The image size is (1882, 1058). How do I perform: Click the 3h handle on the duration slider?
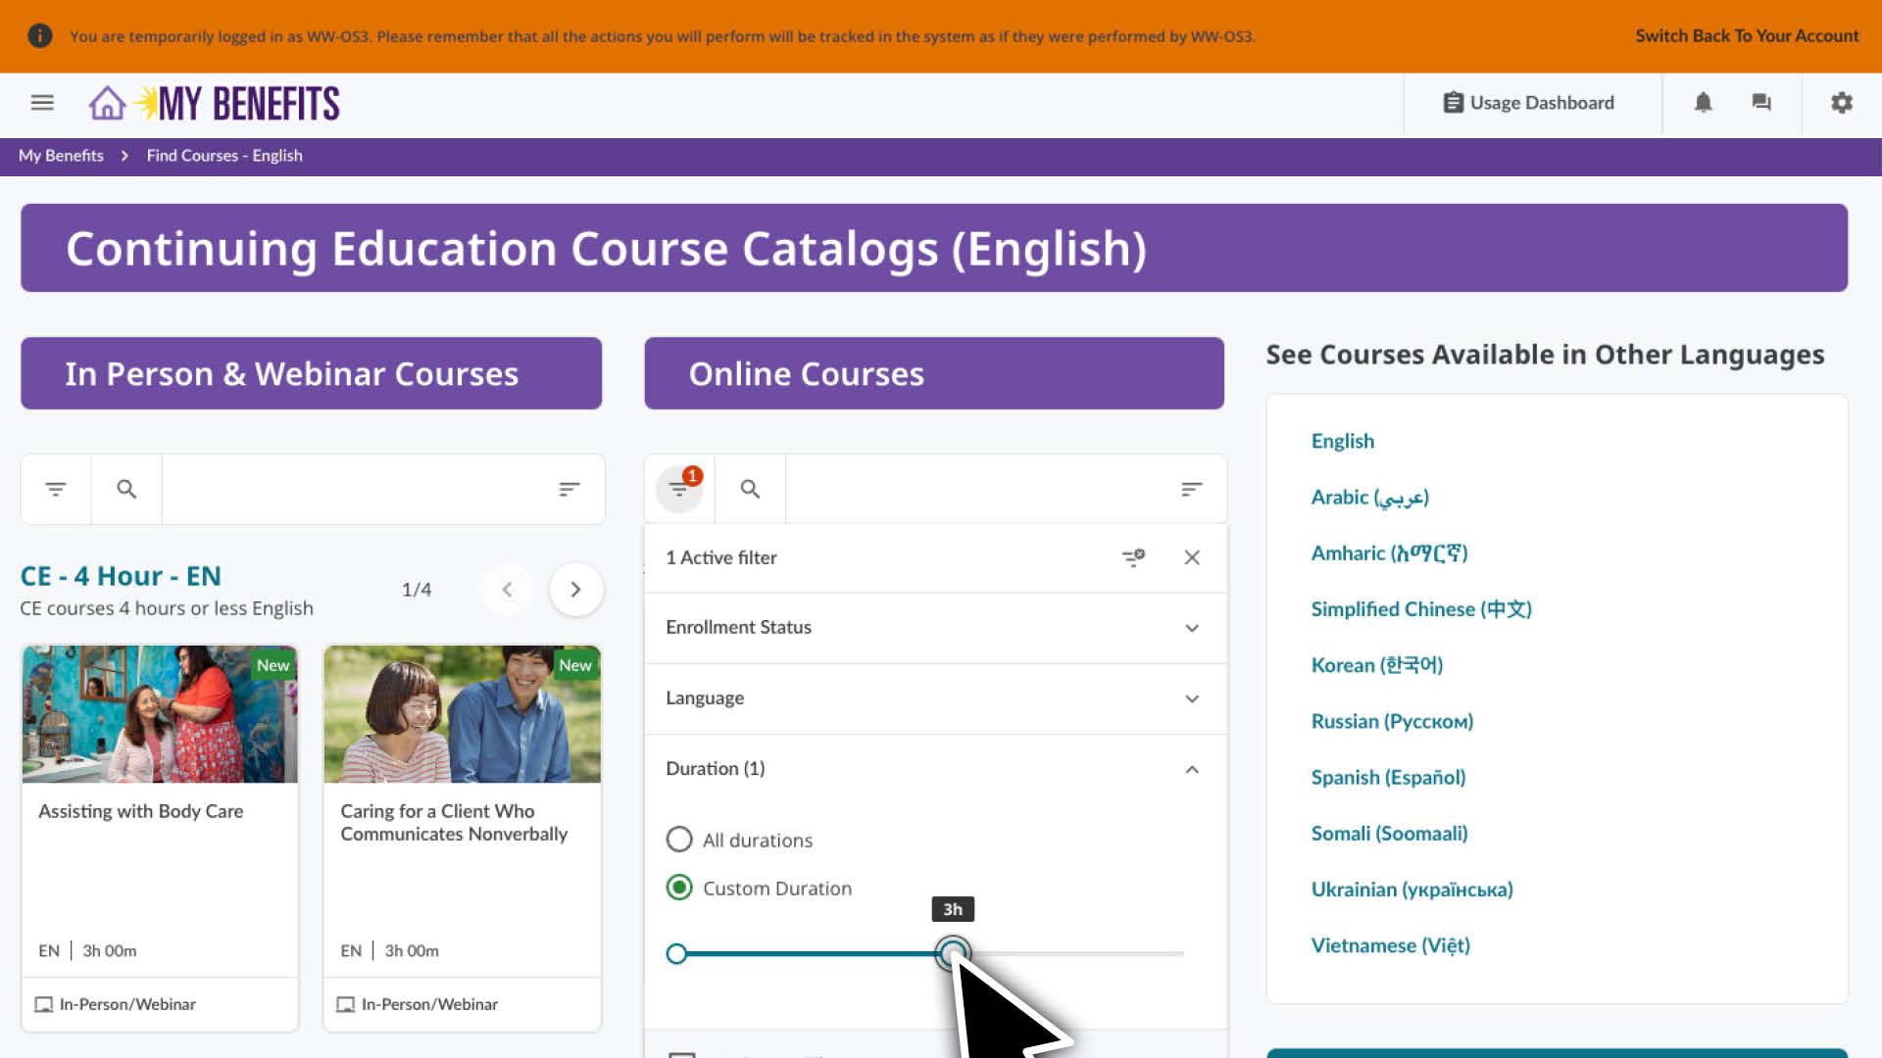pos(952,953)
